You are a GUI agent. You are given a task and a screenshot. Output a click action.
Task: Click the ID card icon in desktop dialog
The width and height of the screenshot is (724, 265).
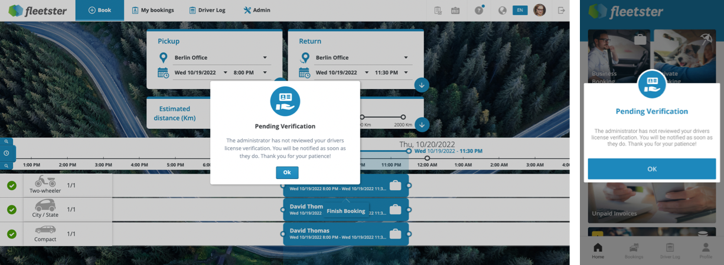[285, 101]
